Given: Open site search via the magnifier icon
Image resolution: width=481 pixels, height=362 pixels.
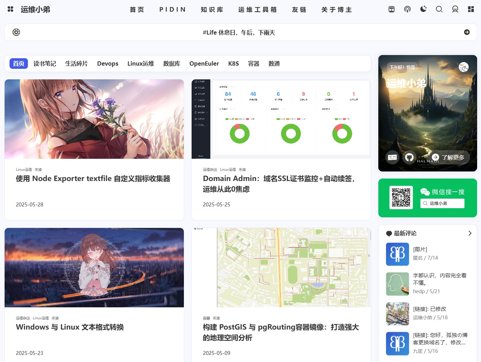Looking at the screenshot, I should (439, 10).
